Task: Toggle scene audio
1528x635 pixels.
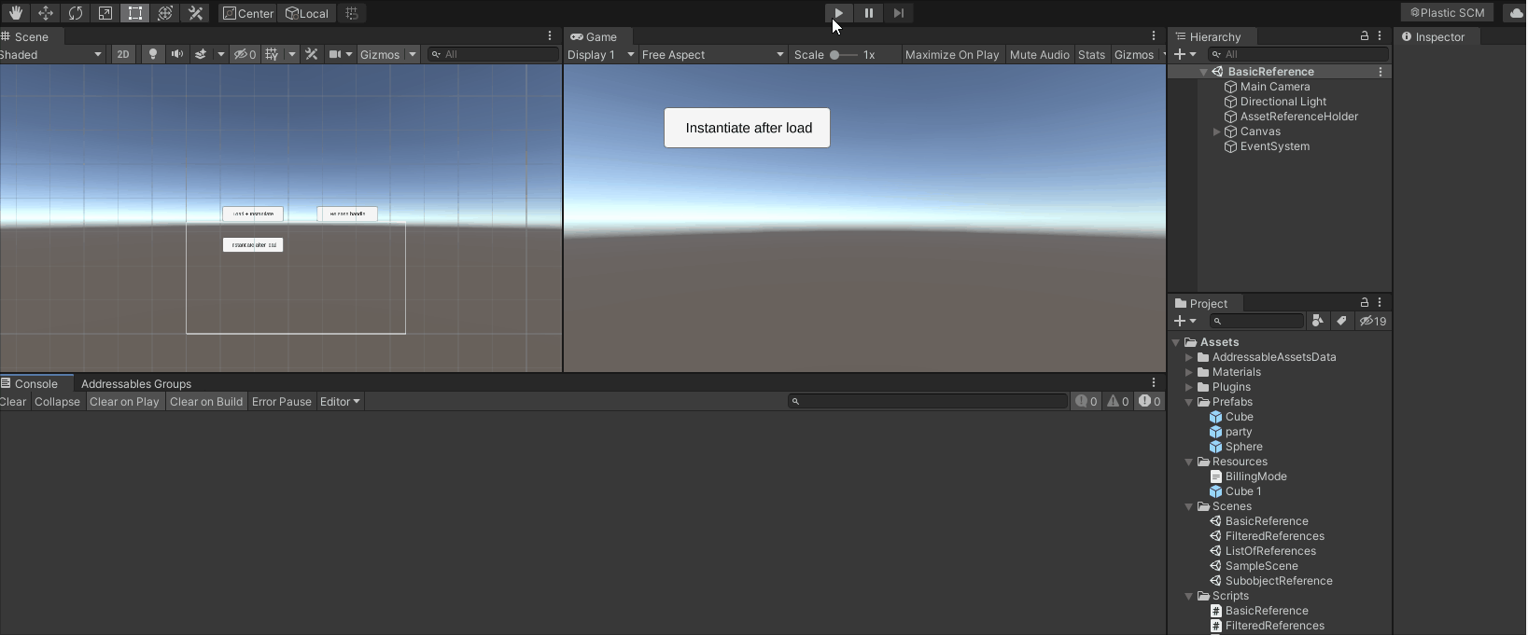Action: (176, 54)
